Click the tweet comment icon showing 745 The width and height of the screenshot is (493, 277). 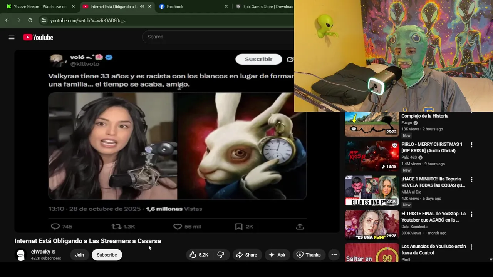coord(55,227)
